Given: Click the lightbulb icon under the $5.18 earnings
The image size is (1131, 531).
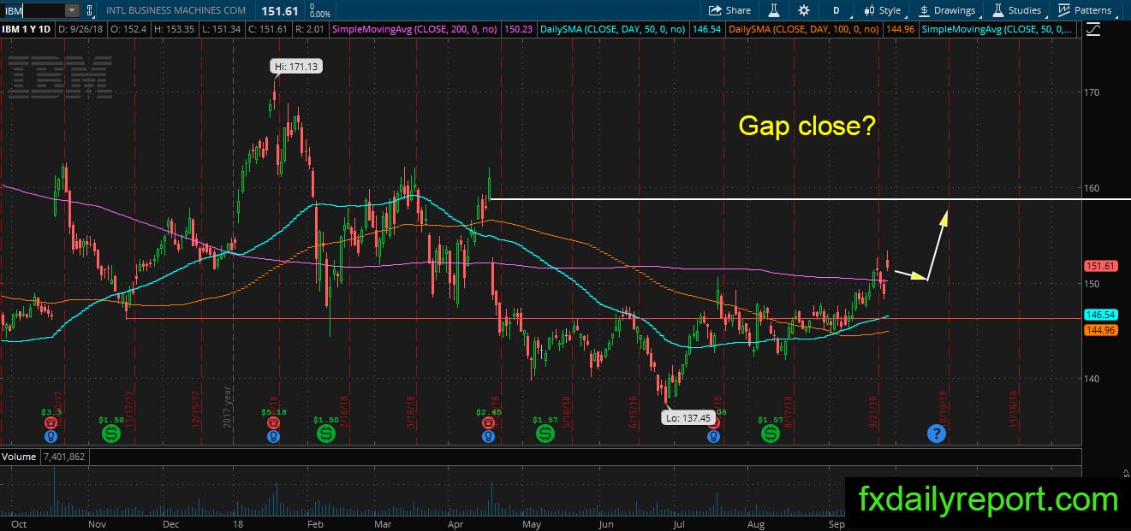Looking at the screenshot, I should click(x=273, y=435).
